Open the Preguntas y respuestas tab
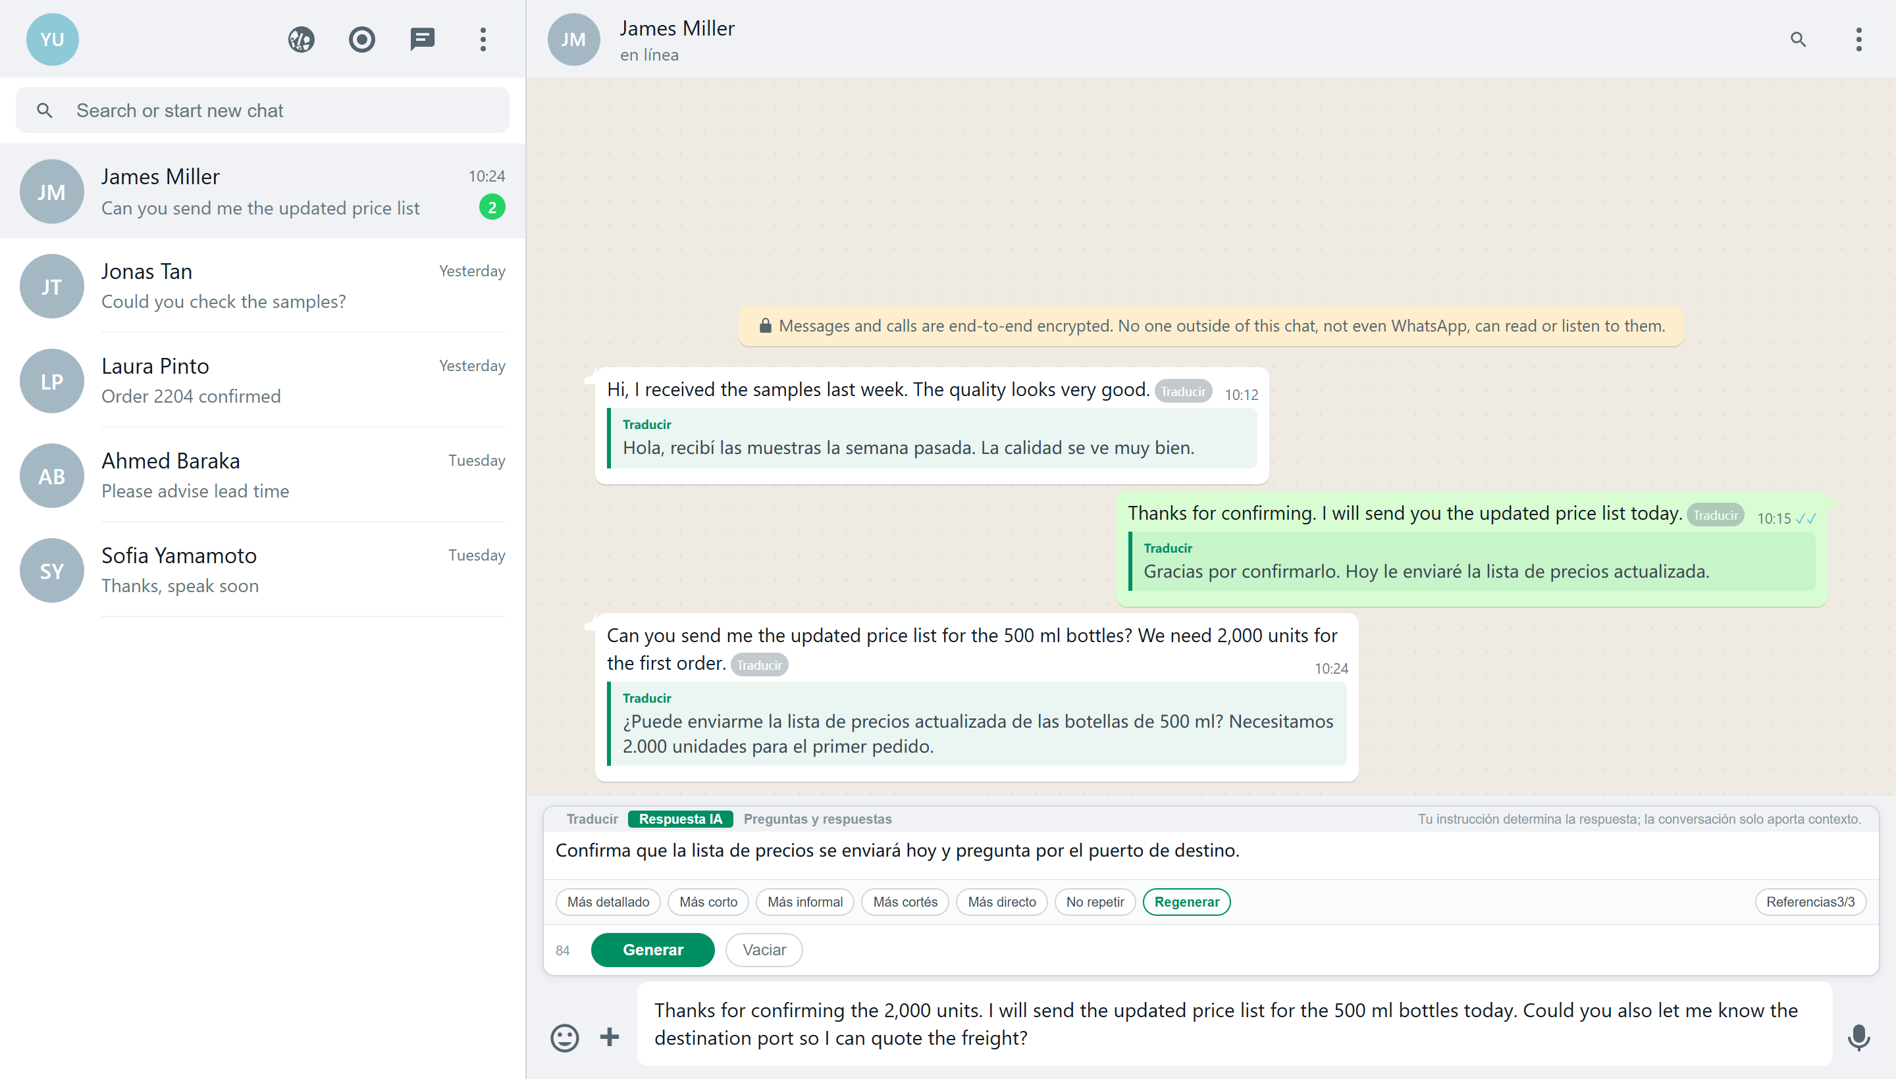The image size is (1896, 1079). (x=817, y=819)
